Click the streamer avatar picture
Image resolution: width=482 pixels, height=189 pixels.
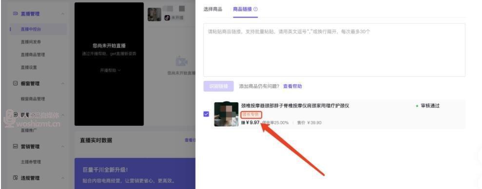pos(154,14)
